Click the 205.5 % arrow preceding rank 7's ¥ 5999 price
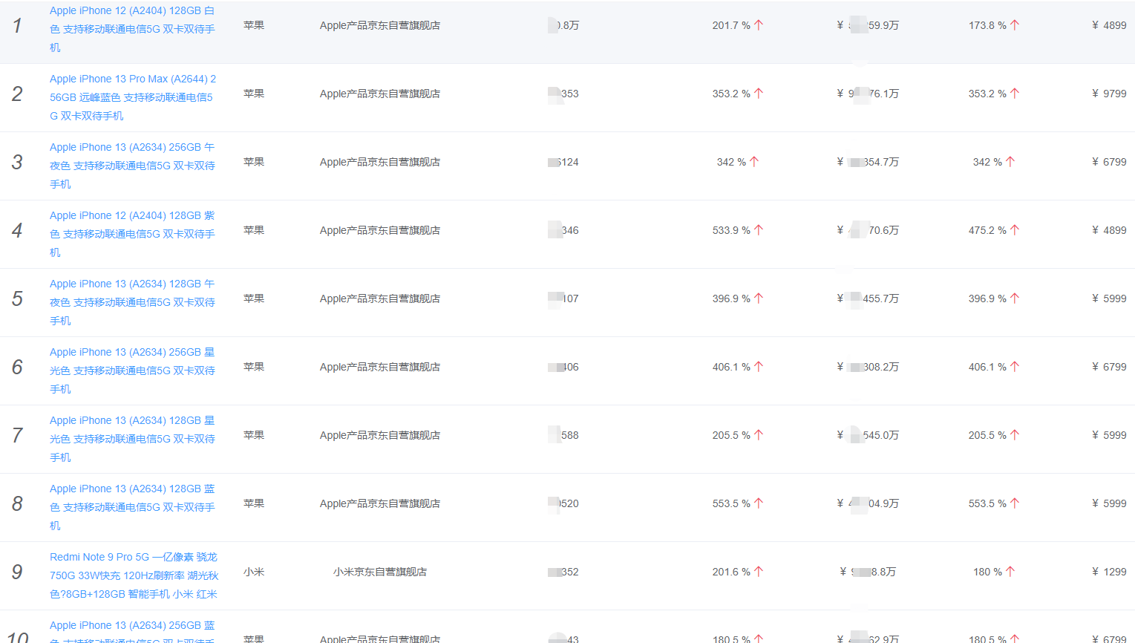The image size is (1135, 643). point(1015,435)
